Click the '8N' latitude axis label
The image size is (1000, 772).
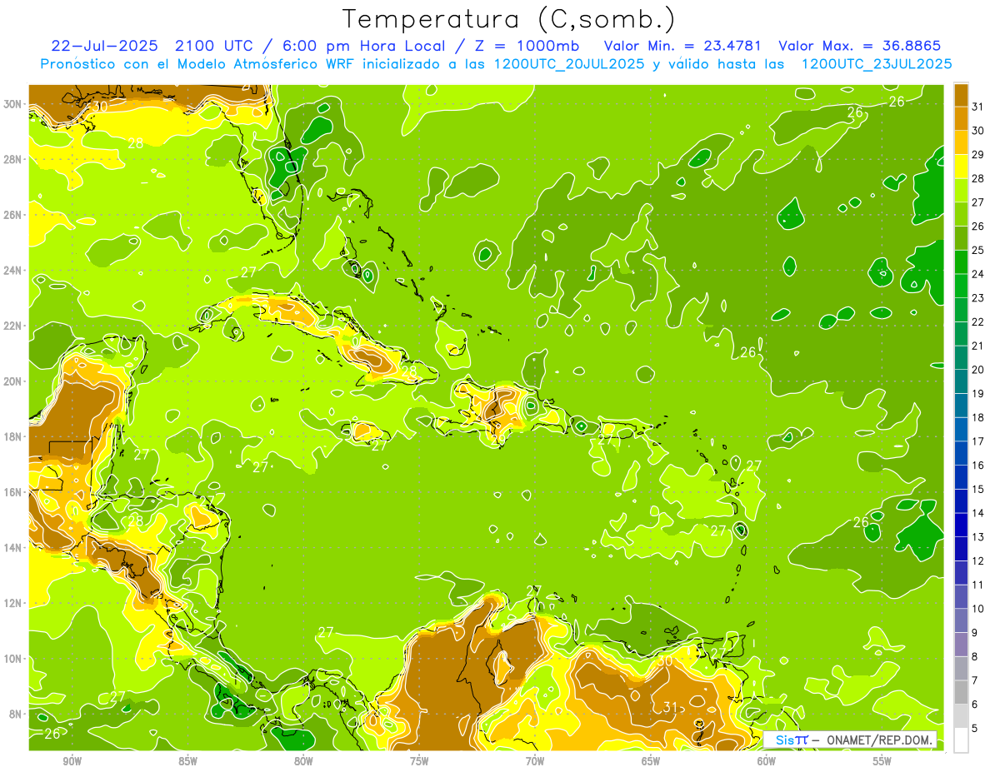(x=17, y=714)
